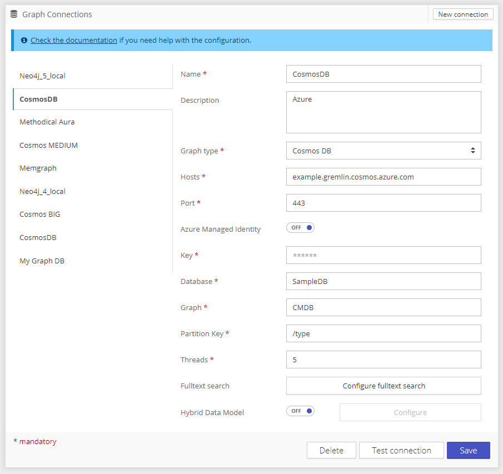Click into the Key password field
Image resolution: width=503 pixels, height=474 pixels.
pos(384,255)
